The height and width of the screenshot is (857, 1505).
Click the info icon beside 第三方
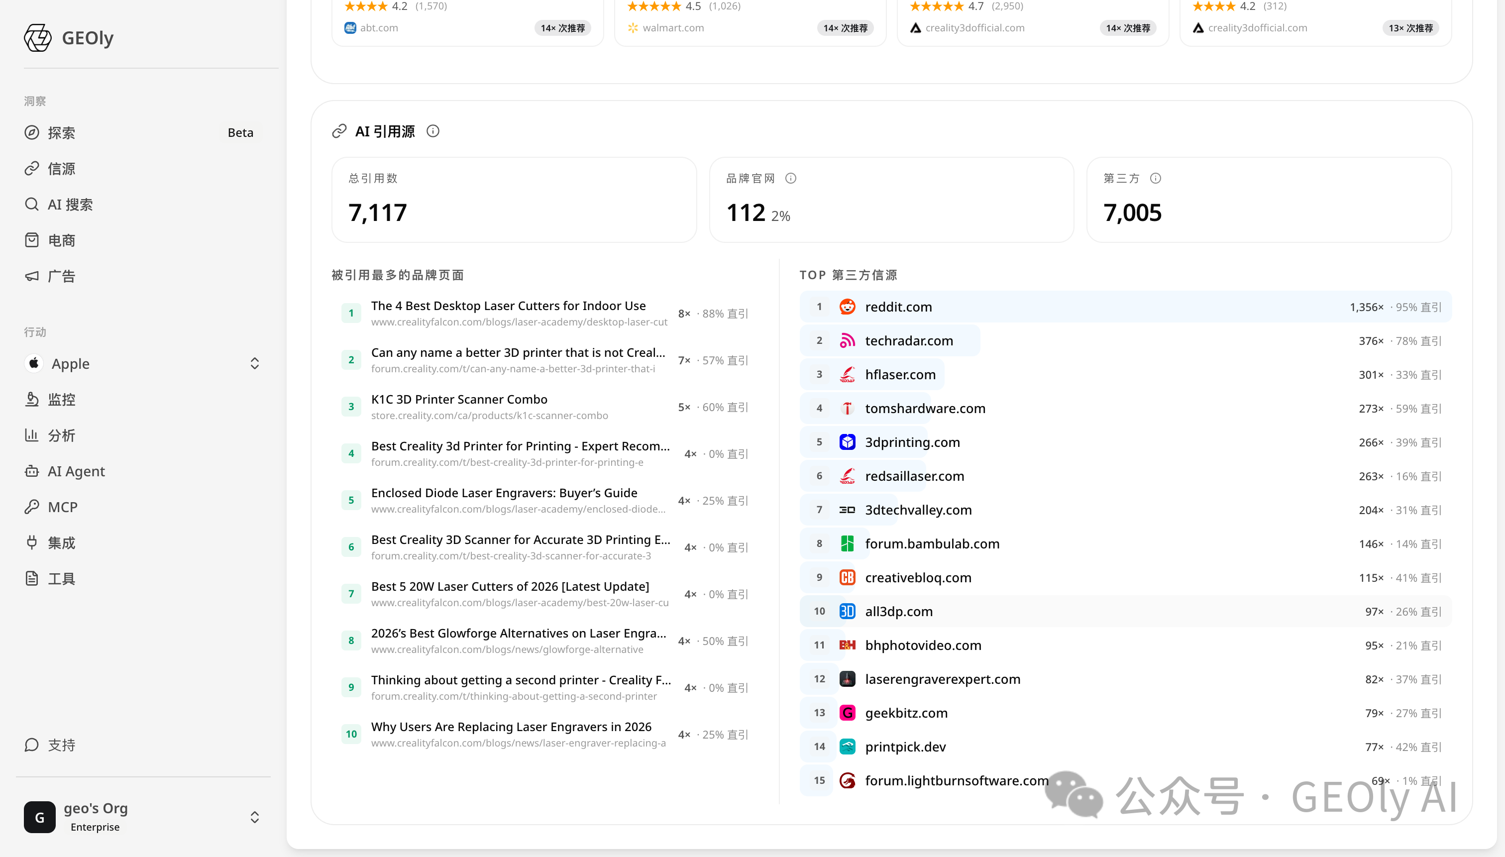click(1156, 178)
